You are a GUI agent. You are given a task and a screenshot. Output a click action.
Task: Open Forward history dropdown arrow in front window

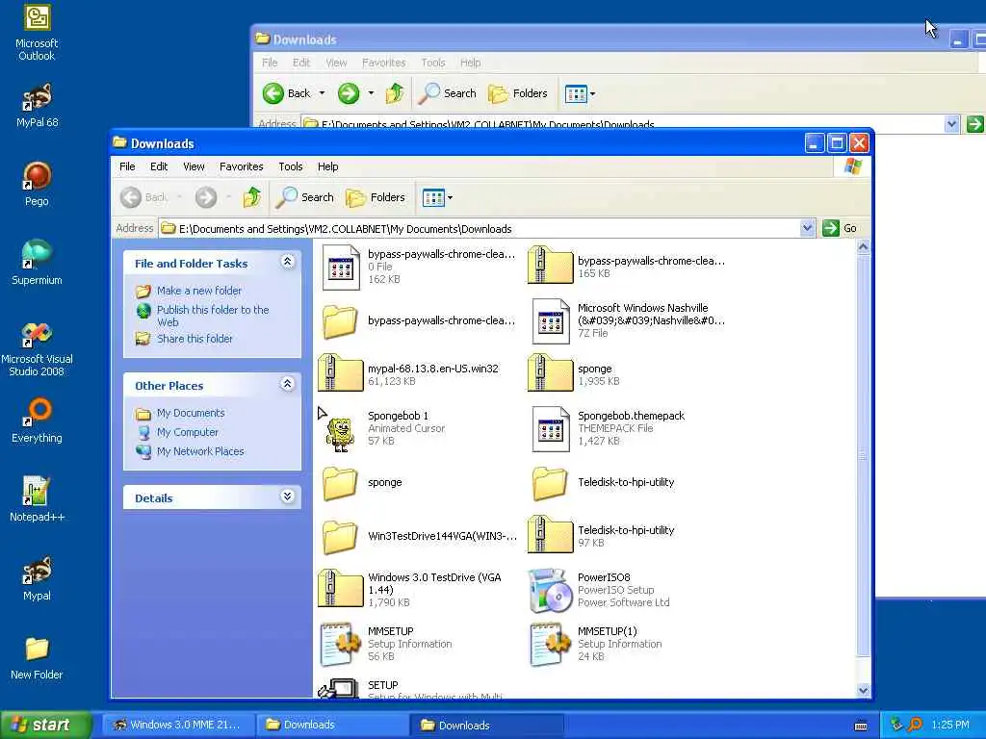point(228,197)
